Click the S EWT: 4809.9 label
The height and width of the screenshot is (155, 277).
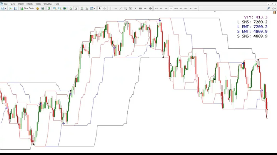pos(252,31)
